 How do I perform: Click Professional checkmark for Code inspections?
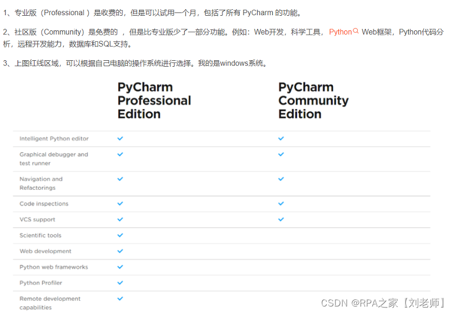(x=120, y=203)
